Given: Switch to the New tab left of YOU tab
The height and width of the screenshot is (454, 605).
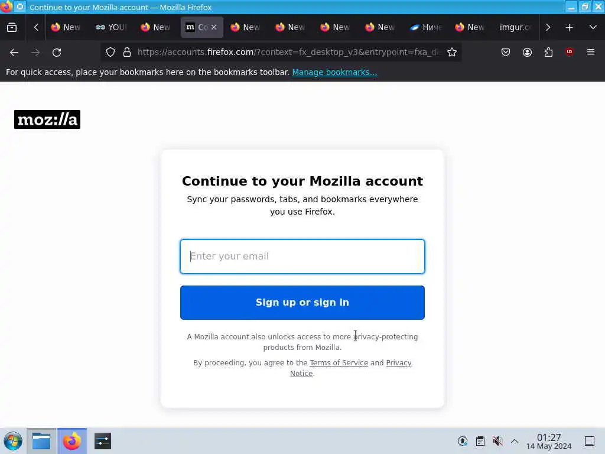Looking at the screenshot, I should point(66,27).
